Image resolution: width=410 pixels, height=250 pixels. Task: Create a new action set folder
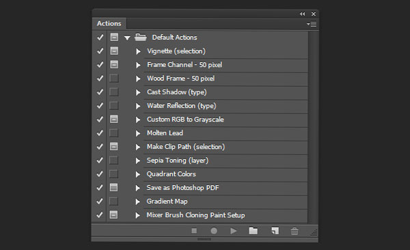coord(253,230)
